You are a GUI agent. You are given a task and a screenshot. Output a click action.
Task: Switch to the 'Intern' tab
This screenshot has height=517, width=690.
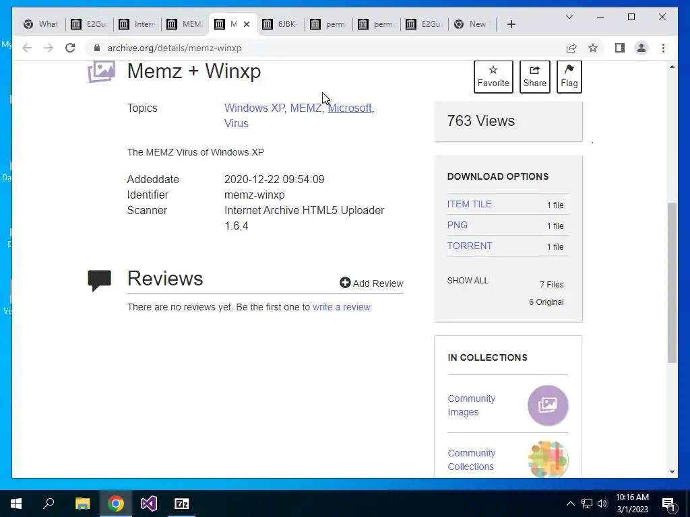(x=137, y=24)
